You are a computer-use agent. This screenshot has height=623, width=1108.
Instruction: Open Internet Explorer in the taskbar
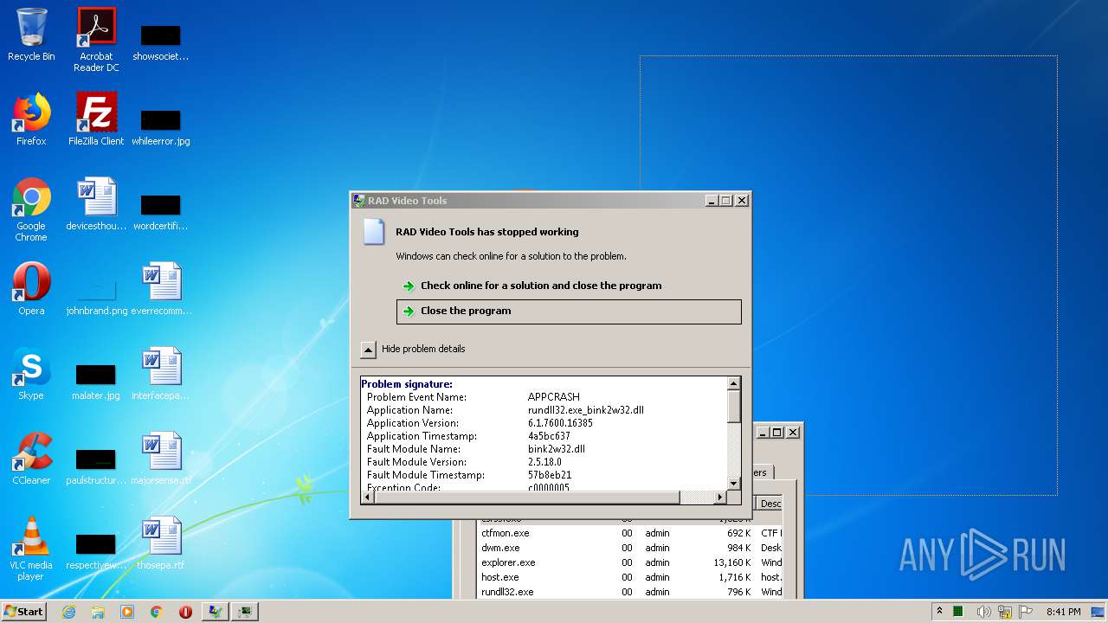[x=68, y=612]
